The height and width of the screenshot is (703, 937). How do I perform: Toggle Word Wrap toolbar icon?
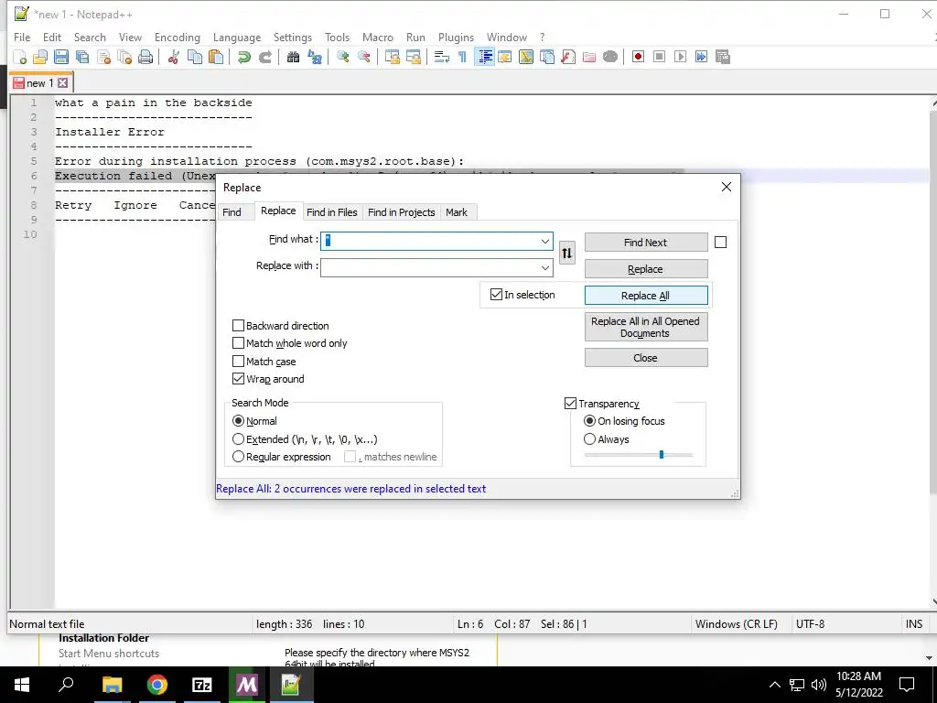click(x=442, y=57)
